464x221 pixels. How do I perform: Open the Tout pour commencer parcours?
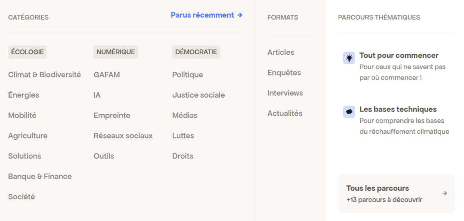399,56
